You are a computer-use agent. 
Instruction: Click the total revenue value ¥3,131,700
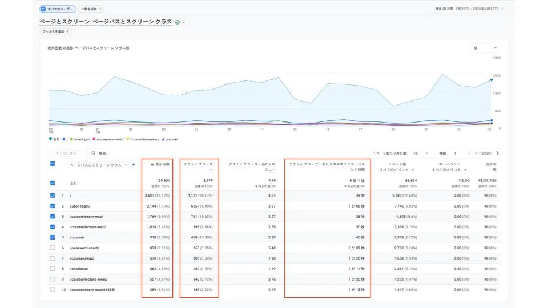click(487, 181)
